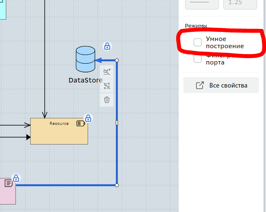Click the Умное построение label text

tap(225, 42)
